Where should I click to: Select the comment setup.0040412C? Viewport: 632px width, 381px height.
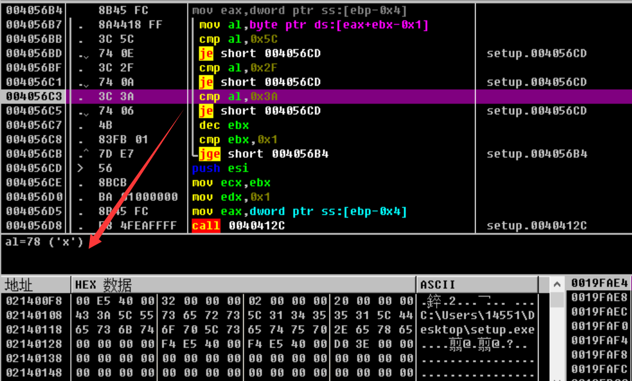(537, 225)
